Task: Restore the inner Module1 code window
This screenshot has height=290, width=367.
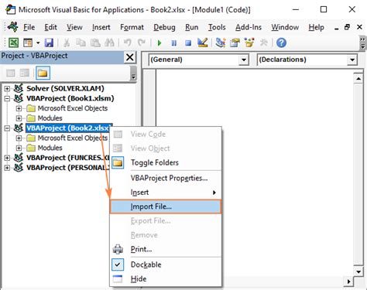Action: (x=348, y=27)
